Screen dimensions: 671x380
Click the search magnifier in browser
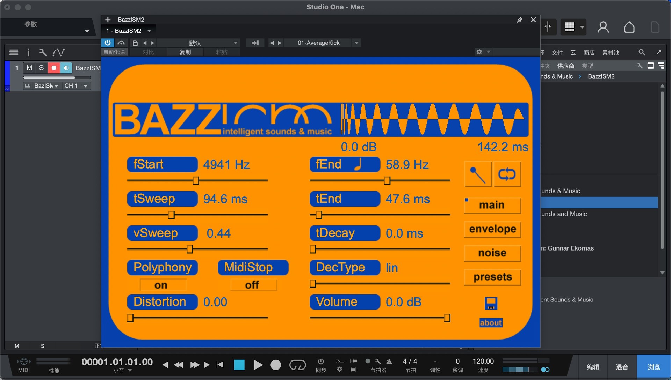point(642,52)
